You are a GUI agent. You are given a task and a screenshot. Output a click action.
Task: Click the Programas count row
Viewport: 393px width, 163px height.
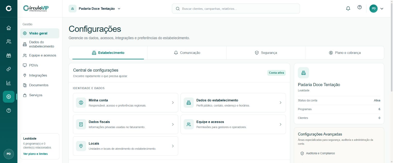click(x=339, y=109)
